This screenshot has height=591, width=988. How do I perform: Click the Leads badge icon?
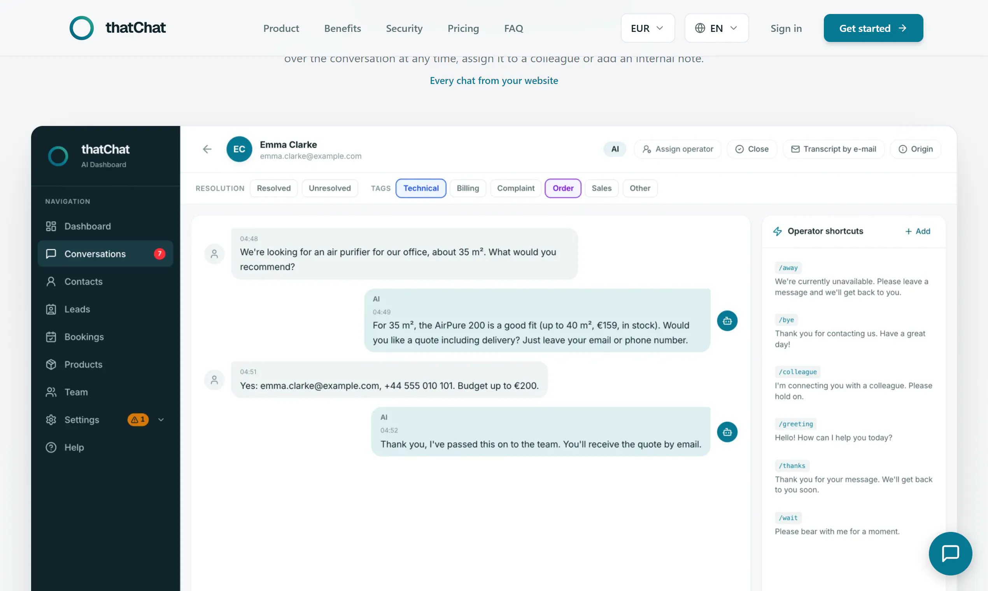[x=51, y=309]
